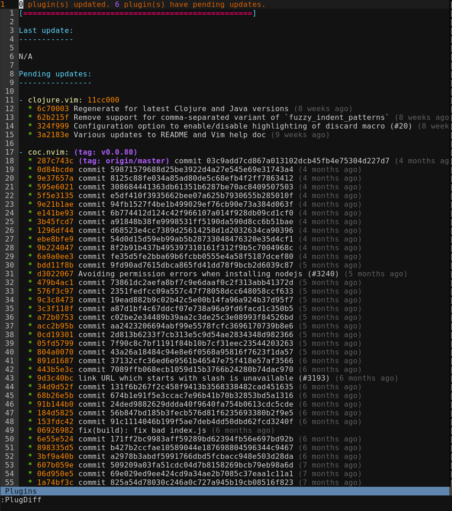Screen dimensions: 452x511
Task: Click the 11cc000 revision on clojure.vim
Action: click(x=103, y=100)
